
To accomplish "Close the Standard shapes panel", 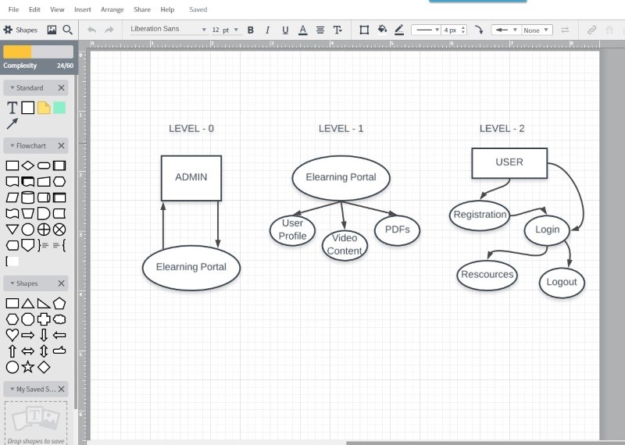I will click(62, 88).
